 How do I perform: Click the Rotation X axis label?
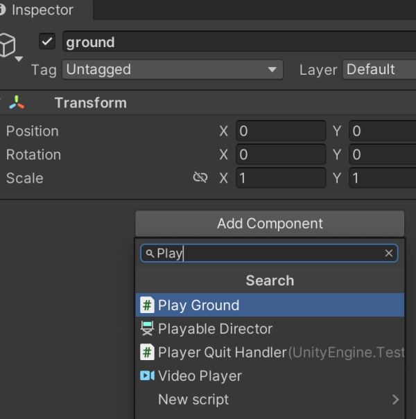(x=224, y=154)
